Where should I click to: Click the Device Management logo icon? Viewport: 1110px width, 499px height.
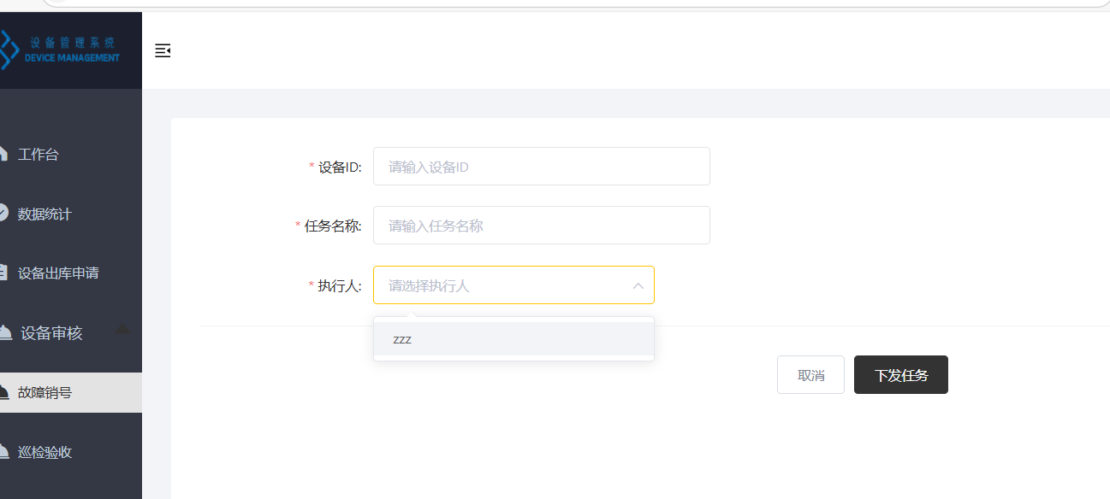pyautogui.click(x=9, y=50)
